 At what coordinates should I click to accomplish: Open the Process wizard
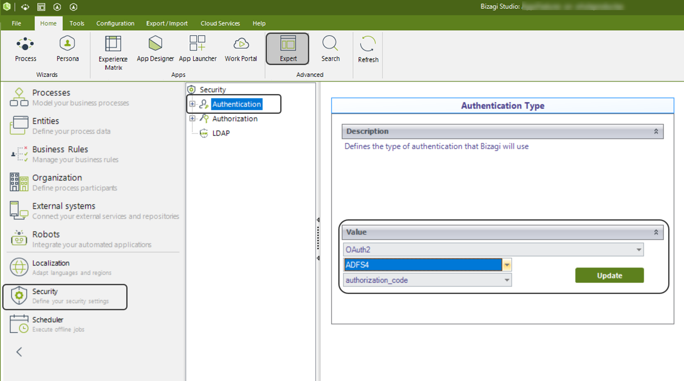(x=26, y=49)
